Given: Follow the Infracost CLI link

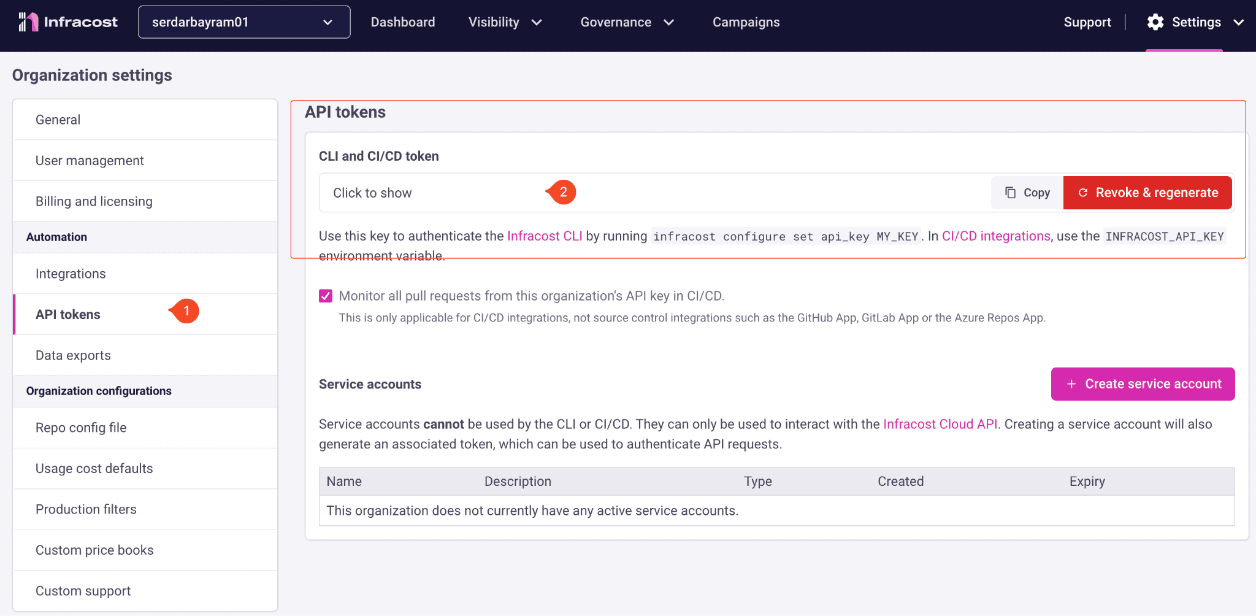Looking at the screenshot, I should point(545,236).
